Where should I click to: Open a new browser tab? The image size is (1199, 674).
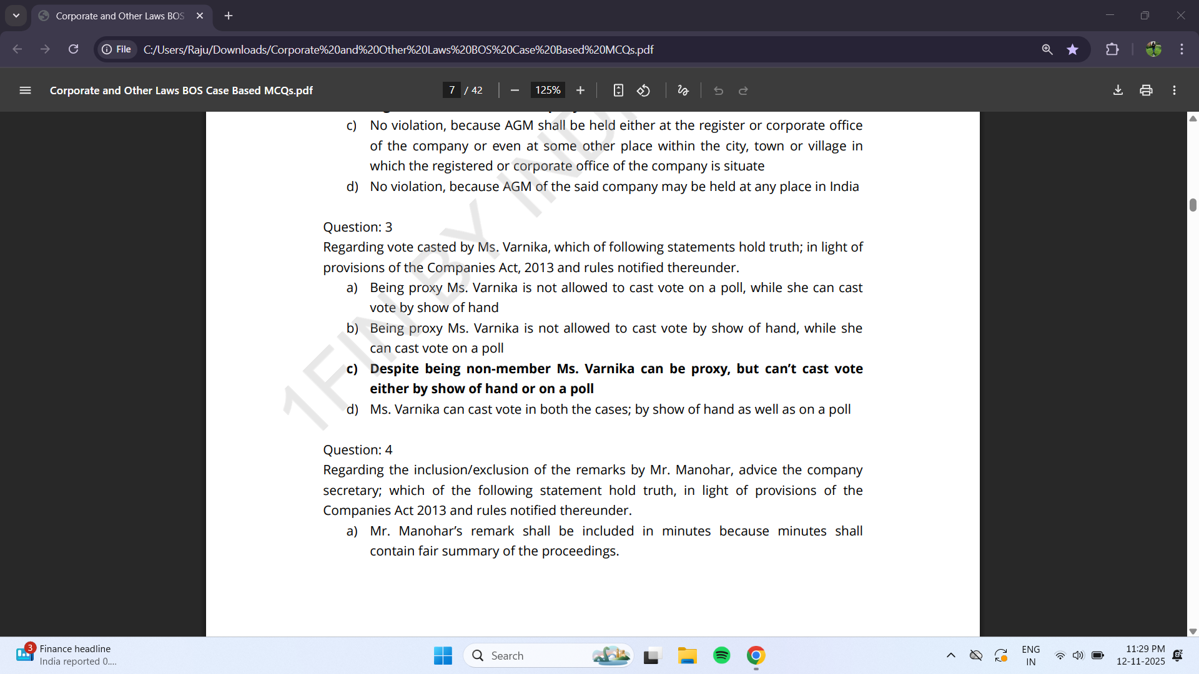pyautogui.click(x=229, y=16)
